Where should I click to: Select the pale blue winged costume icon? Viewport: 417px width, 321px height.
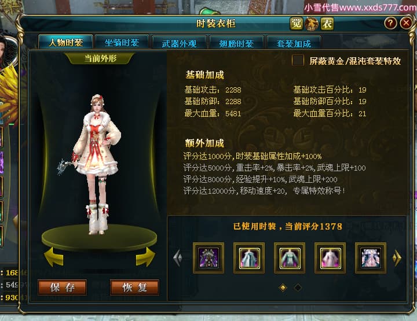371,258
